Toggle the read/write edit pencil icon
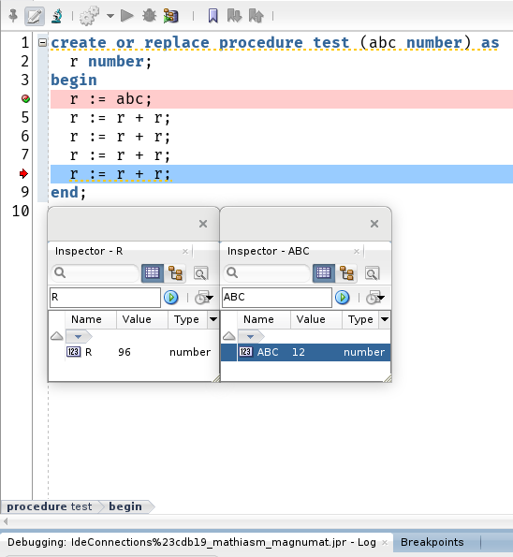Image resolution: width=513 pixels, height=557 pixels. 35,16
